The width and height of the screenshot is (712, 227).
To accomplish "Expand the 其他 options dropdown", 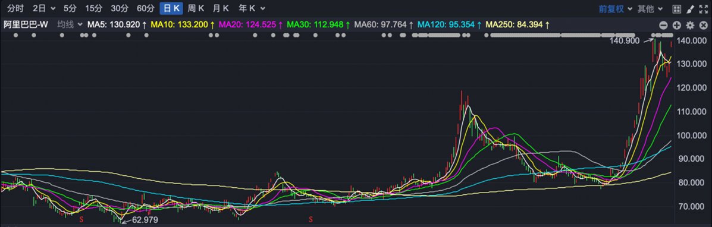I will (650, 9).
